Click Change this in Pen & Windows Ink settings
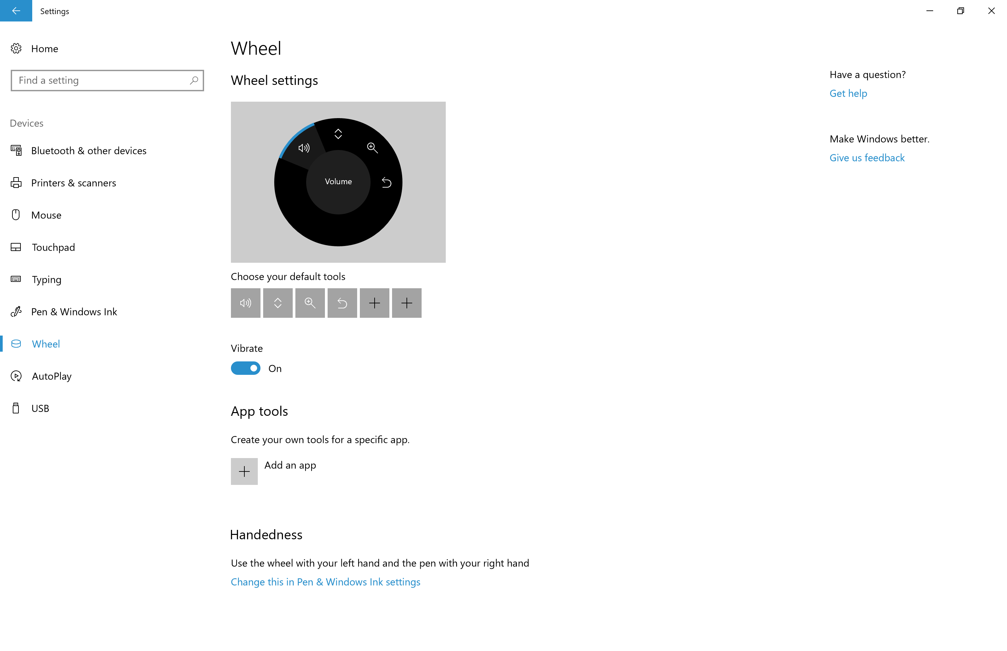The image size is (1007, 651). tap(326, 582)
